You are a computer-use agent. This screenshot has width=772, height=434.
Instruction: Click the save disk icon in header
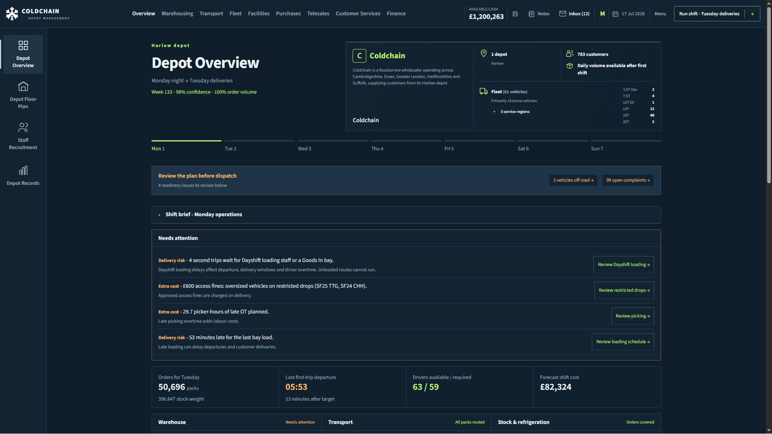click(x=515, y=14)
